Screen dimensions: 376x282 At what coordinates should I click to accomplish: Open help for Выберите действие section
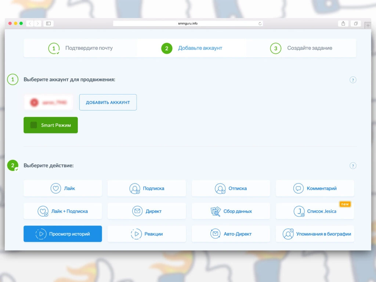pyautogui.click(x=353, y=166)
